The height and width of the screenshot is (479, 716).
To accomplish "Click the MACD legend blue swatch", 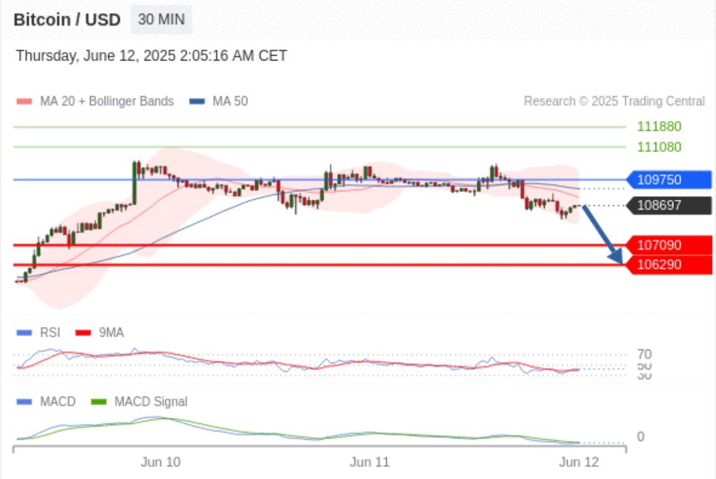I will pyautogui.click(x=24, y=401).
